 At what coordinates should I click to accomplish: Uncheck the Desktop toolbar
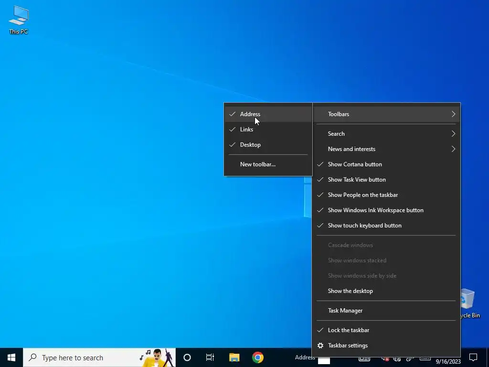coord(268,145)
